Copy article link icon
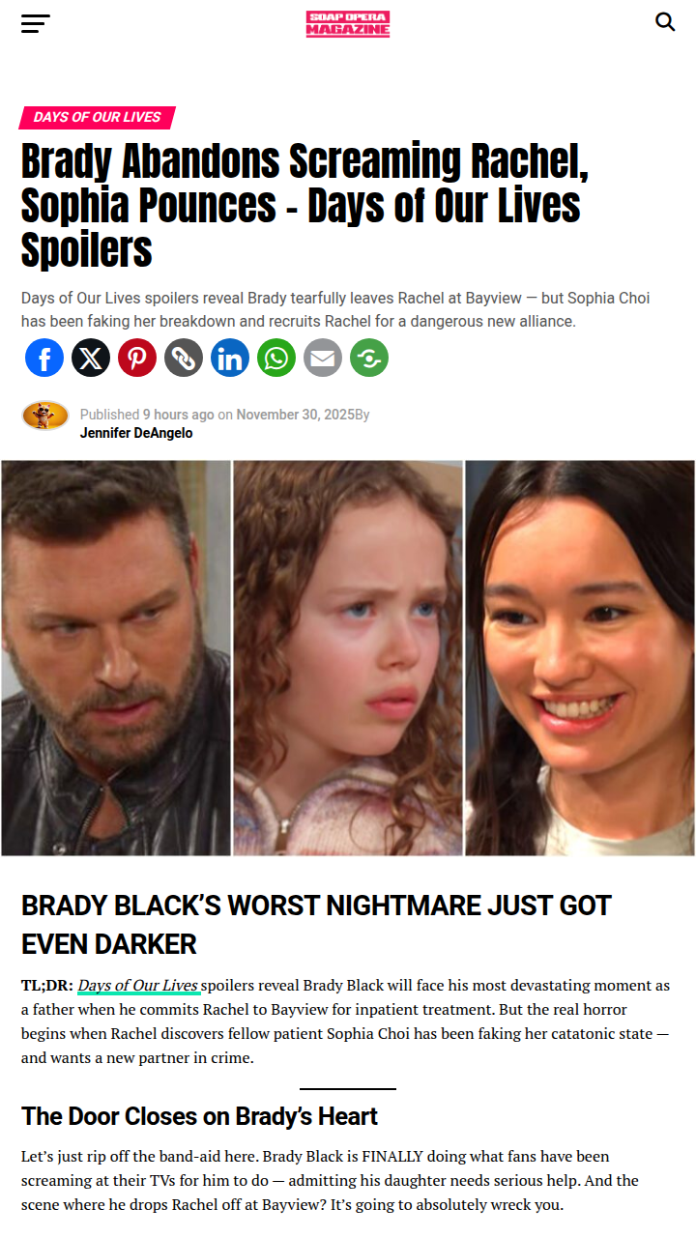The width and height of the screenshot is (696, 1237). click(184, 358)
